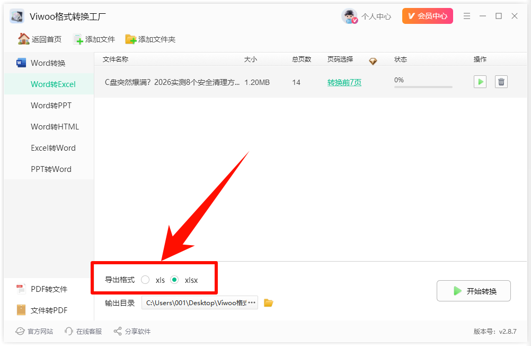Image resolution: width=531 pixels, height=346 pixels.
Task: Click the 文件名称 column header
Action: coord(116,59)
